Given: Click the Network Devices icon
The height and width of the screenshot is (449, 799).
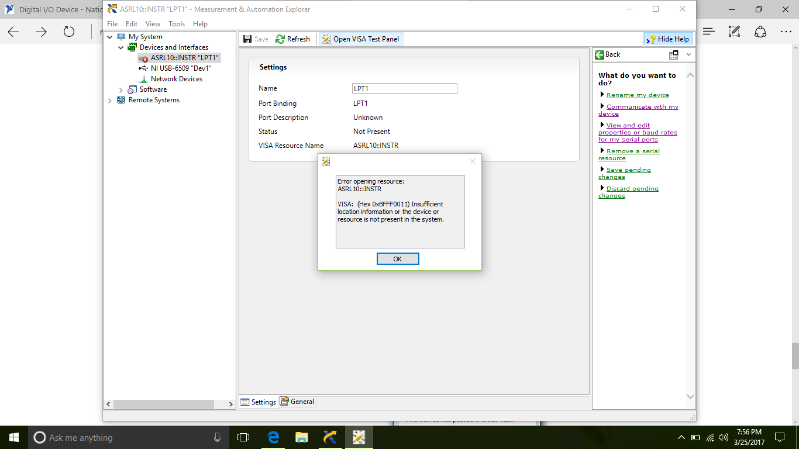Looking at the screenshot, I should [143, 79].
